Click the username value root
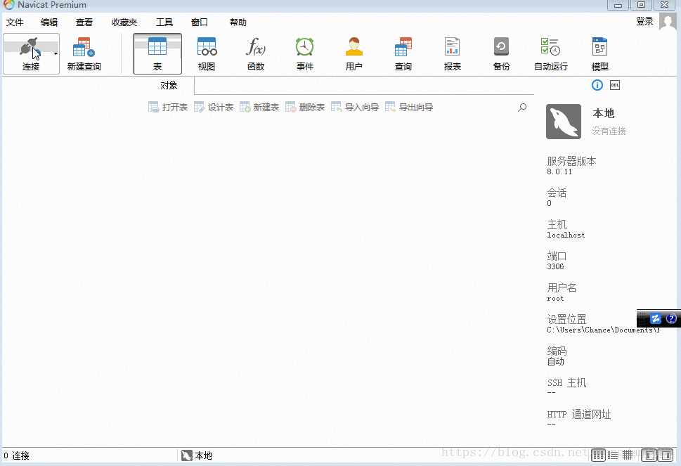 pyautogui.click(x=555, y=298)
